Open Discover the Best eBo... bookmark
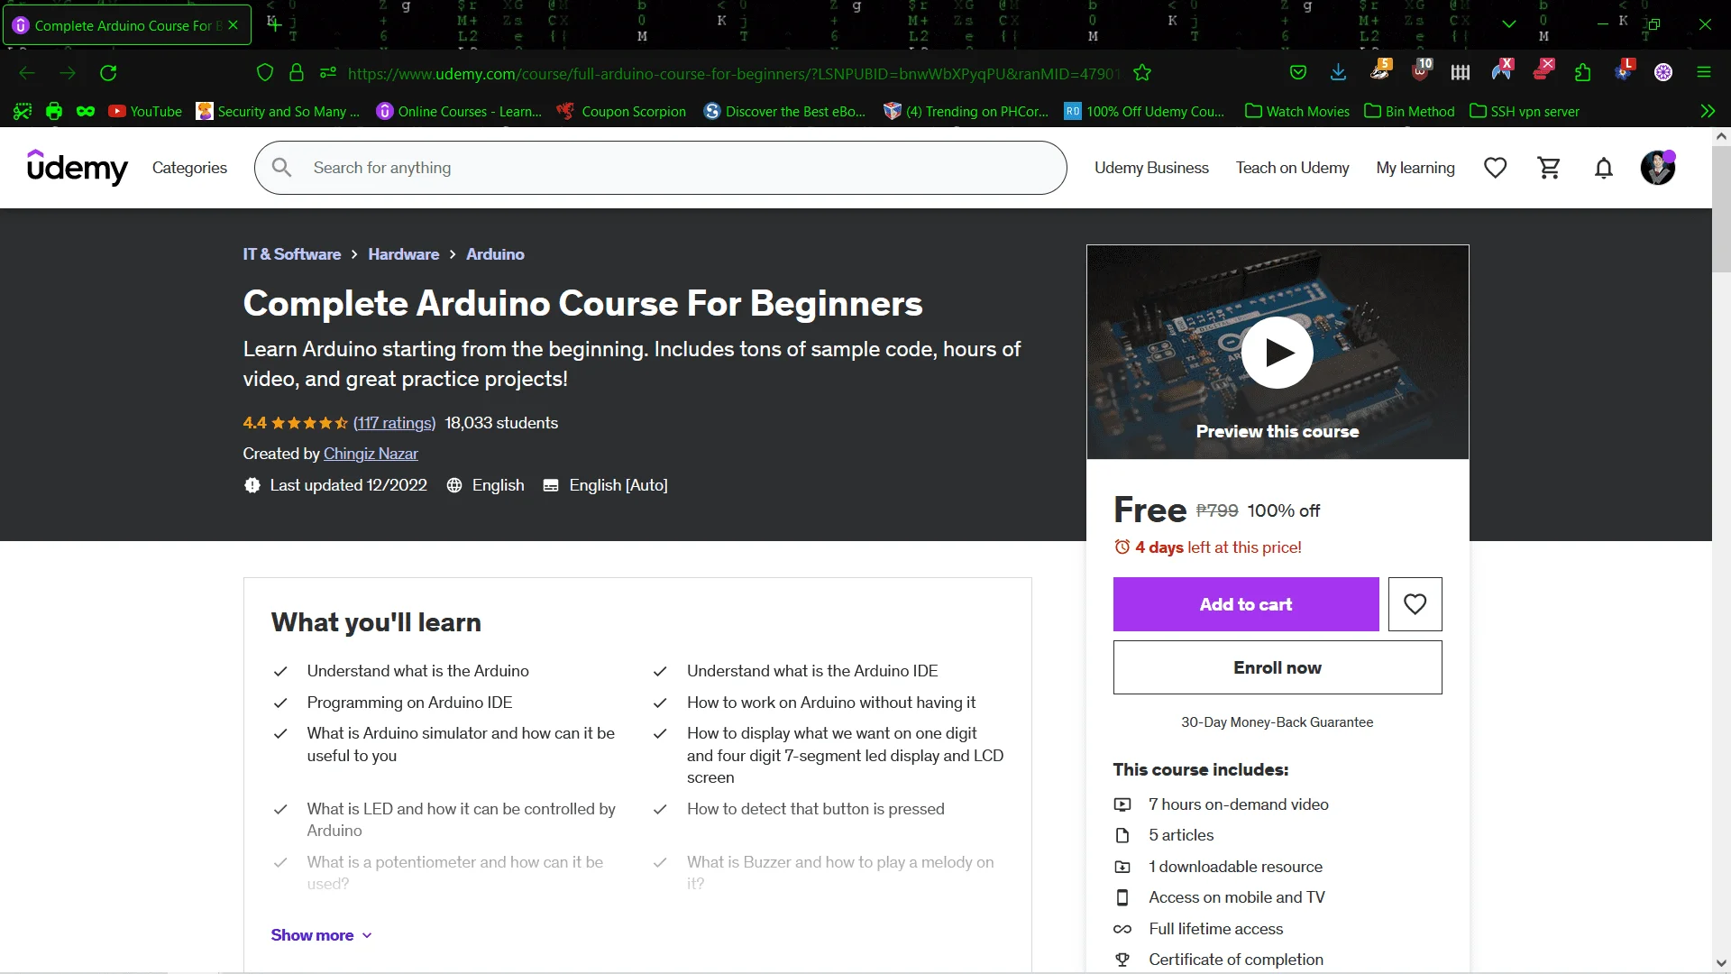1731x974 pixels. coord(784,111)
